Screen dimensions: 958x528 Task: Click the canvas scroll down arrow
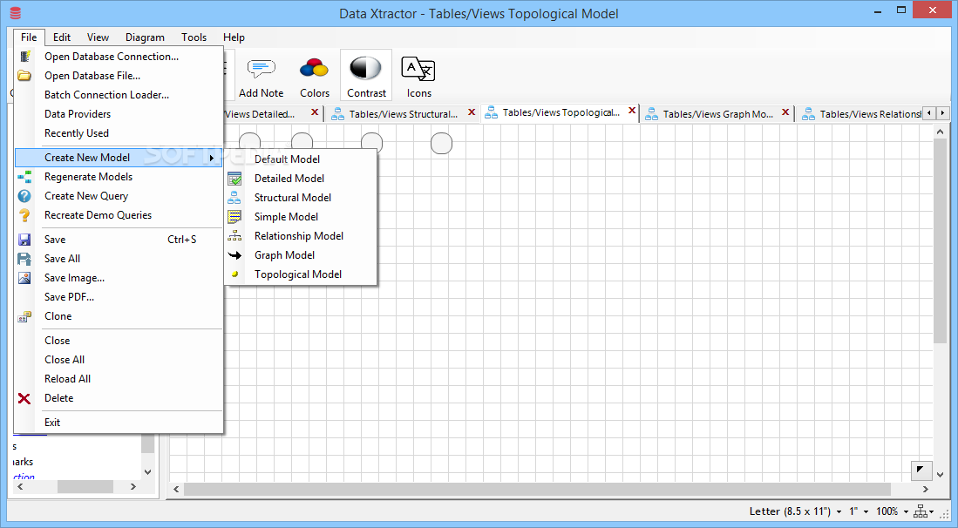tap(940, 474)
